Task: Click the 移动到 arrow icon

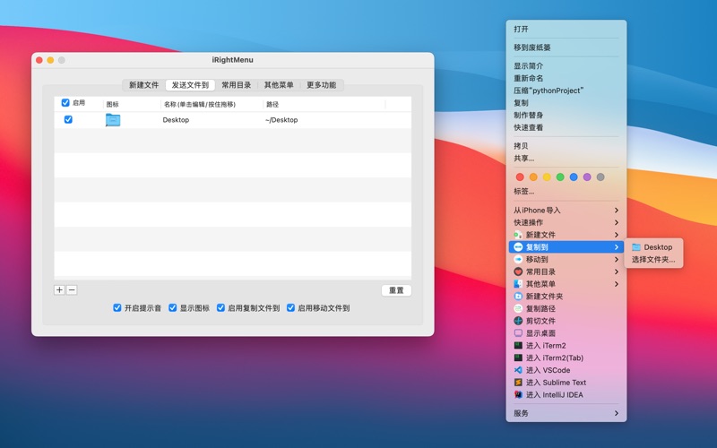Action: [x=518, y=259]
